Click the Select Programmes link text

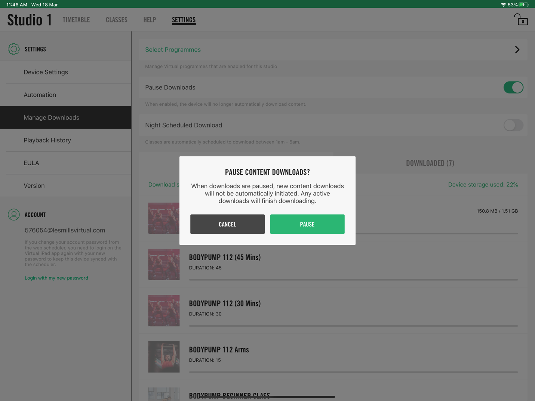pos(173,50)
